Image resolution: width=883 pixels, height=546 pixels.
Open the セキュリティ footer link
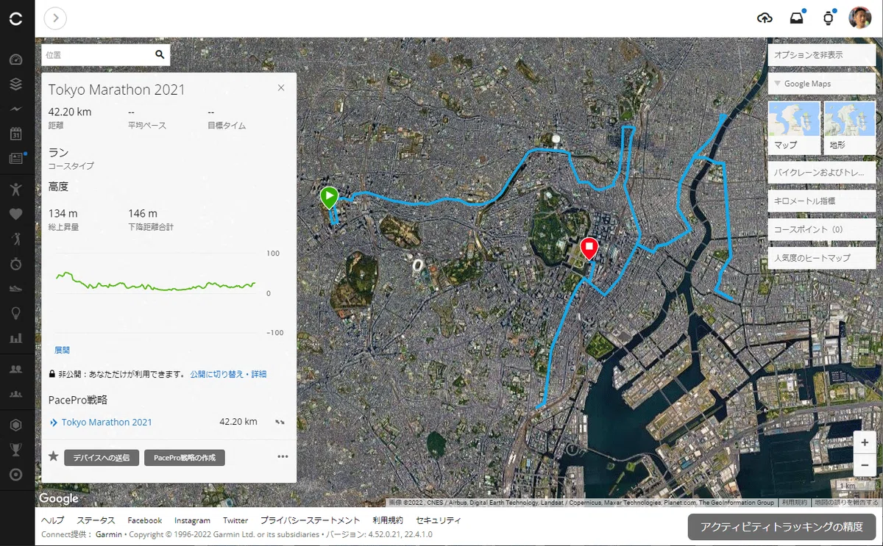439,520
